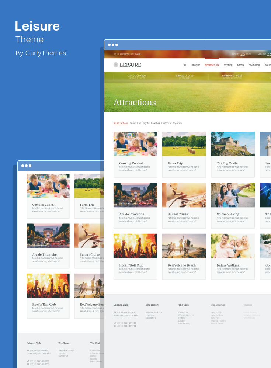This screenshot has height=368, width=271.
Task: Click 'The Courses' footer heading
Action: pyautogui.click(x=218, y=305)
